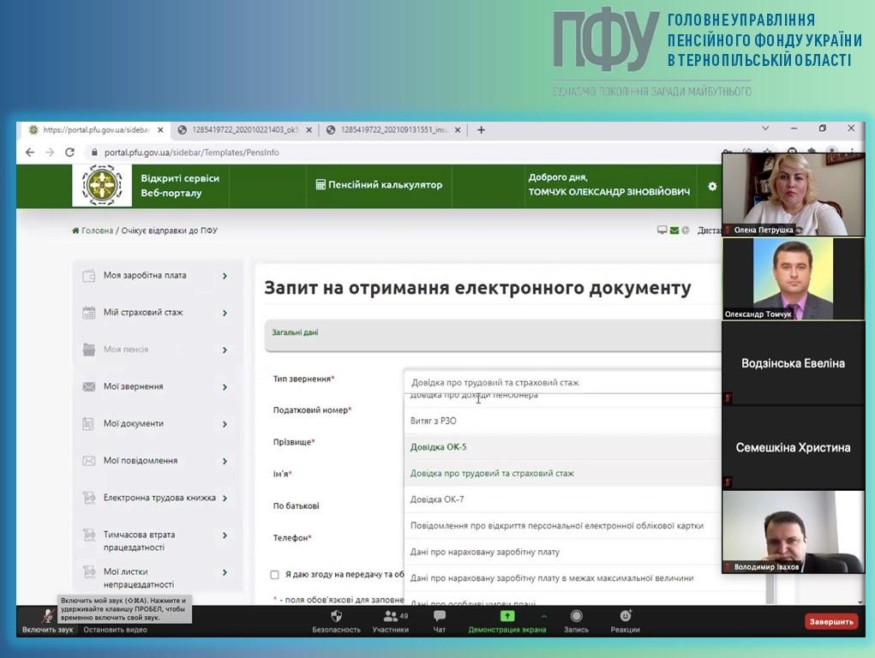Image resolution: width=875 pixels, height=658 pixels.
Task: Select Витяг з РЗО option
Action: coord(562,421)
